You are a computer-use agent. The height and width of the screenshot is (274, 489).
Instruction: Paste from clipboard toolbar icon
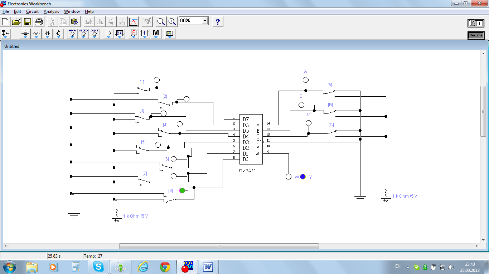point(74,22)
